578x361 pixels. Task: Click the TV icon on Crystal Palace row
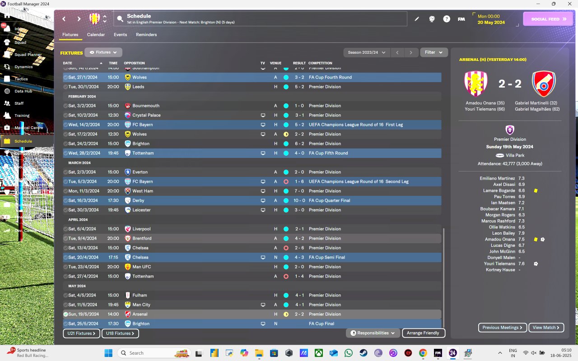(x=263, y=115)
